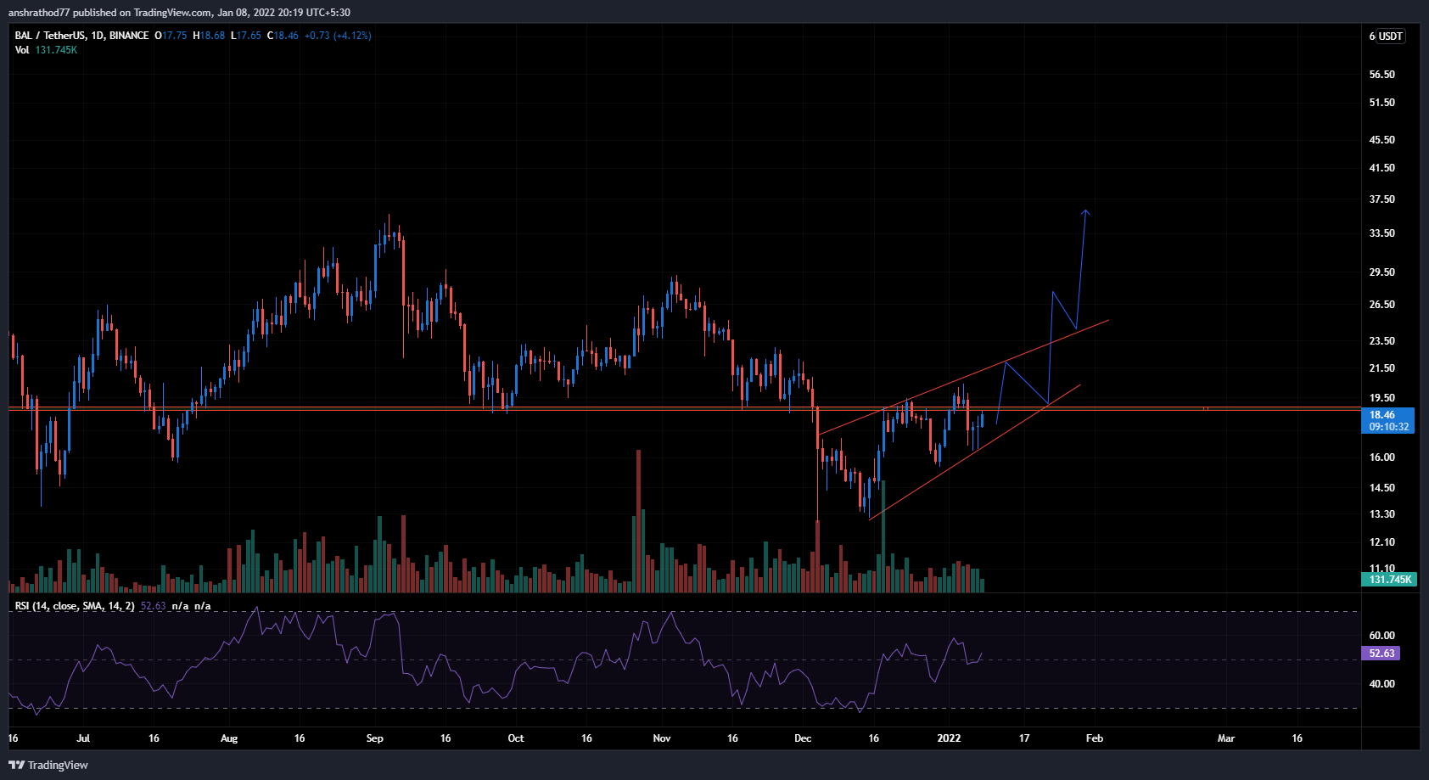
Task: Click the blue 18.46 current price label
Action: pos(1382,415)
